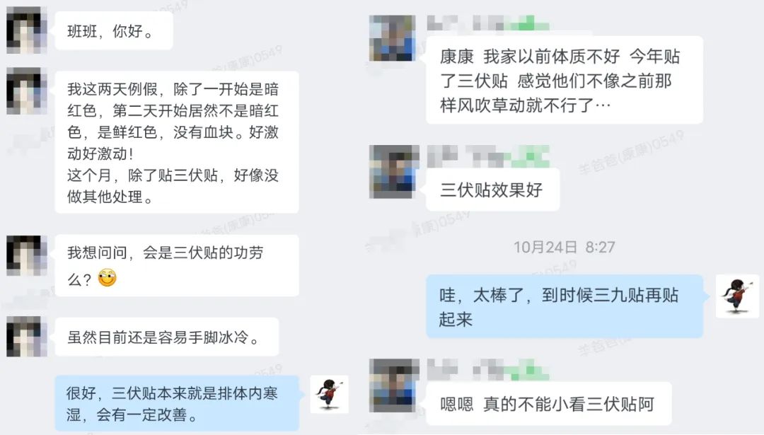Click the "10月24日 8:27" timestamp
Image resolution: width=764 pixels, height=435 pixels.
[x=565, y=247]
